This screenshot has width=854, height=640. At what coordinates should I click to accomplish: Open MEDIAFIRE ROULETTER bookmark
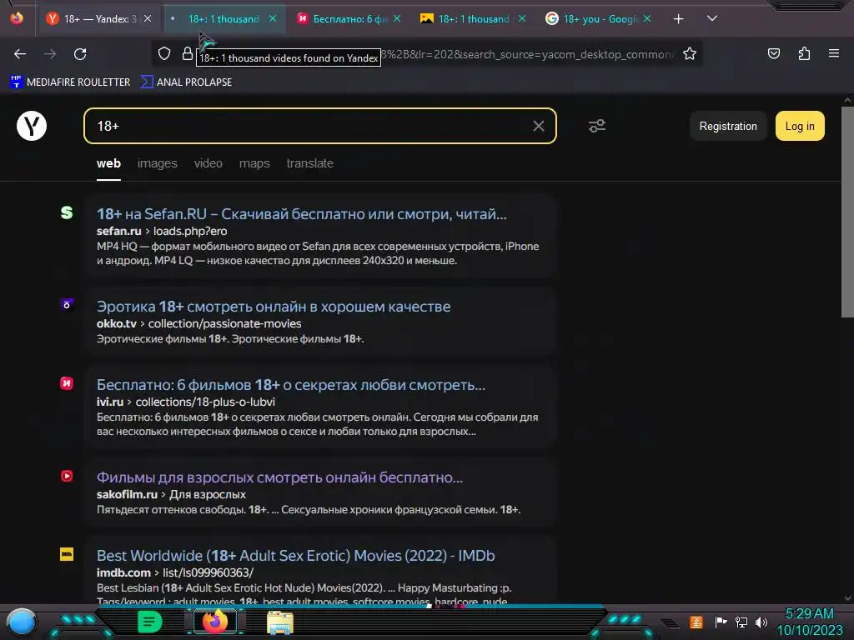[x=70, y=82]
